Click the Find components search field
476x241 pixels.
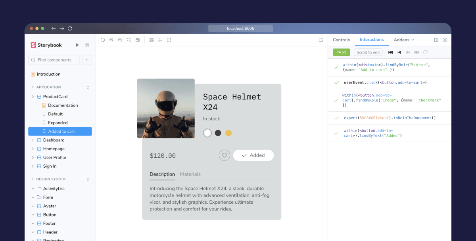[x=54, y=60]
